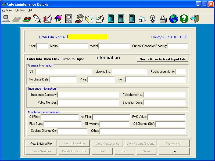Click the Purchase Date field
Viewport: 215px width, 161px height.
pyautogui.click(x=63, y=79)
